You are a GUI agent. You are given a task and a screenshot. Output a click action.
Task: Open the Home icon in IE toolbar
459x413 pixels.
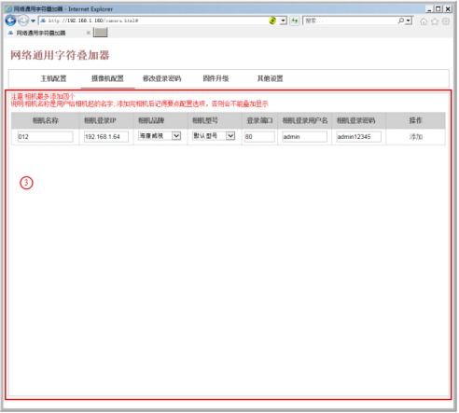(424, 21)
